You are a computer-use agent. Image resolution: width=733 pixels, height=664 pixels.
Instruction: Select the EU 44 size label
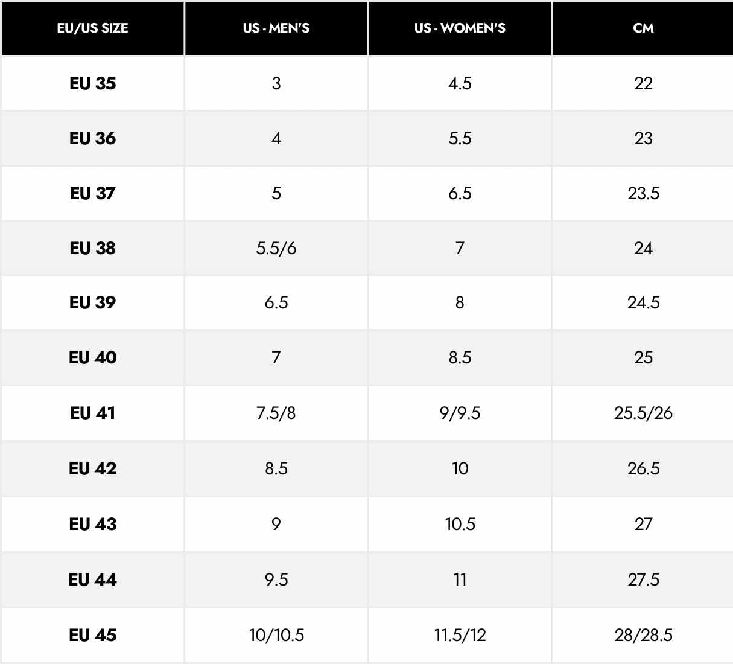(92, 579)
